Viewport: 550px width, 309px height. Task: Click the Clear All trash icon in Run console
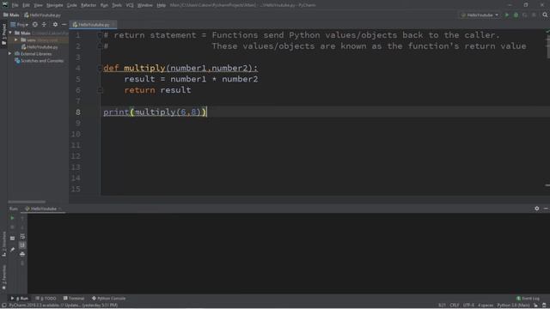pyautogui.click(x=22, y=263)
